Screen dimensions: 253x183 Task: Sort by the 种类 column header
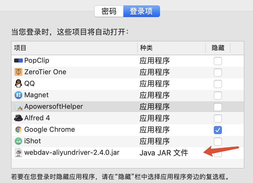pos(171,48)
